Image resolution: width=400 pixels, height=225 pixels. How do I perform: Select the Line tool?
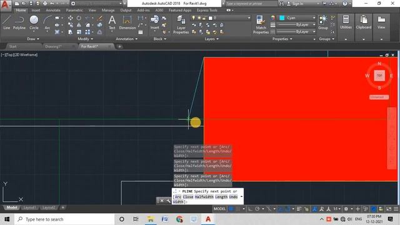6,22
